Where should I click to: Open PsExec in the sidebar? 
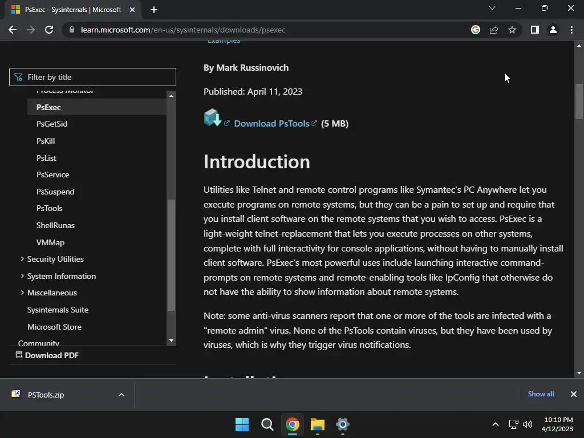click(x=97, y=107)
